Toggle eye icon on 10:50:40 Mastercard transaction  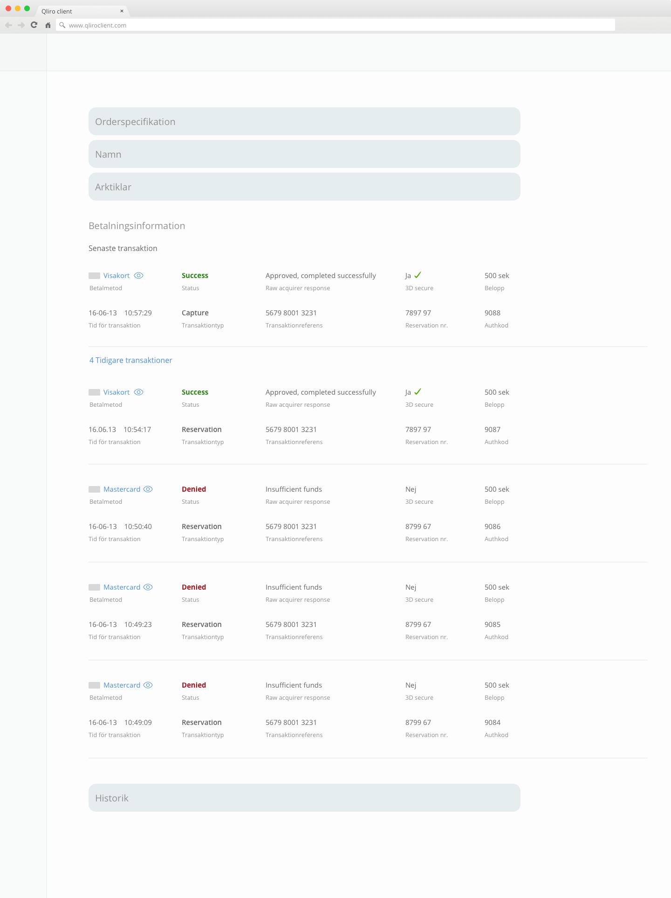pyautogui.click(x=148, y=489)
